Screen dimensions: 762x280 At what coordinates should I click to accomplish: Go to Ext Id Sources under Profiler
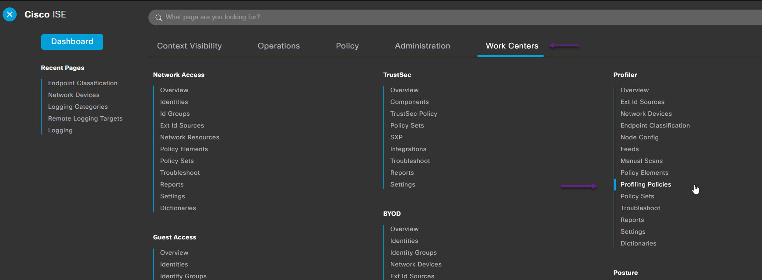(643, 102)
